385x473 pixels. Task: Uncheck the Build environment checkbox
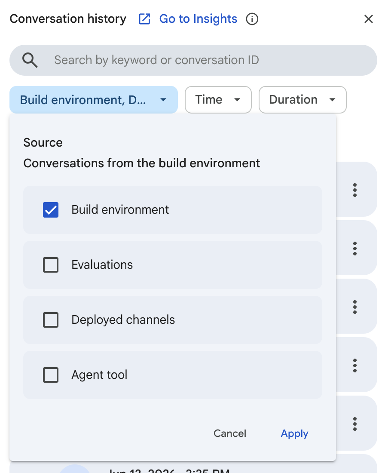[51, 210]
